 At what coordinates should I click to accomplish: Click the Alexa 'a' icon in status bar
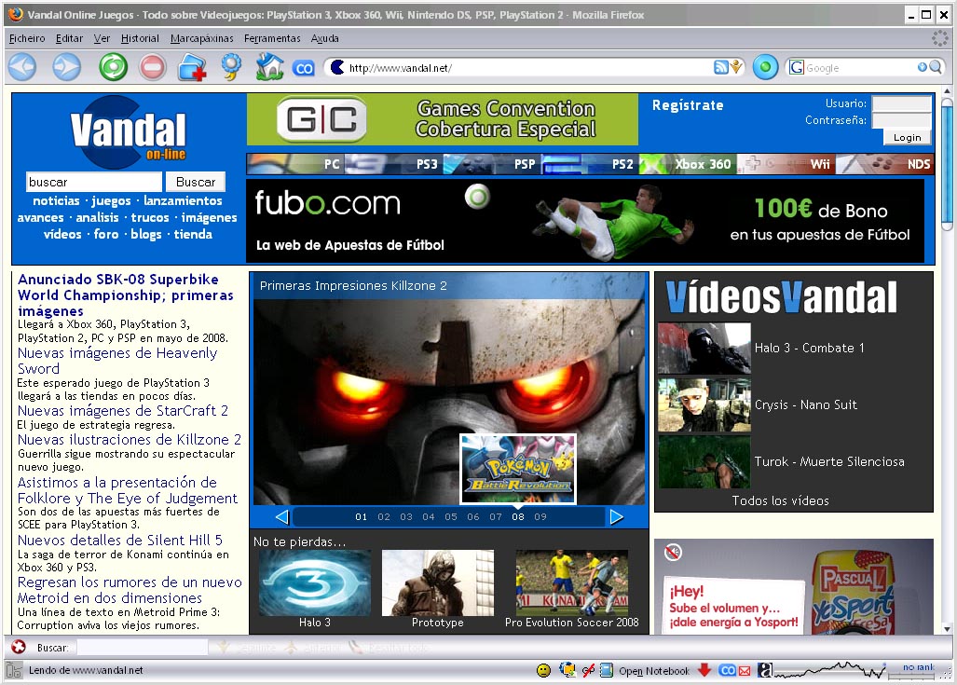coord(765,670)
